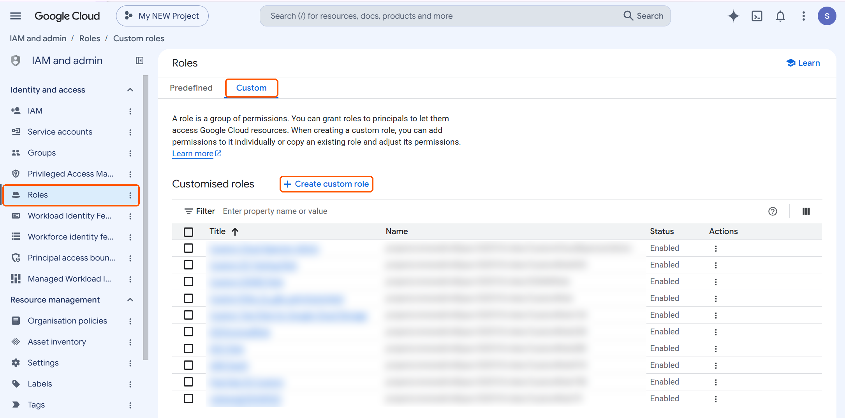Collapse the Resource management section

(x=130, y=300)
